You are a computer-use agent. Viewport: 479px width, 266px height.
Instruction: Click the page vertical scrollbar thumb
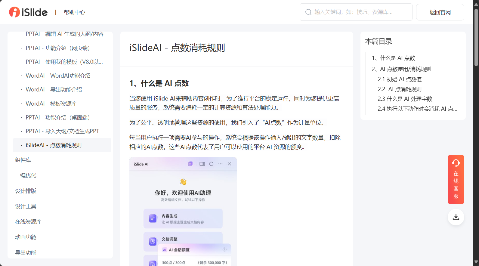click(476, 38)
